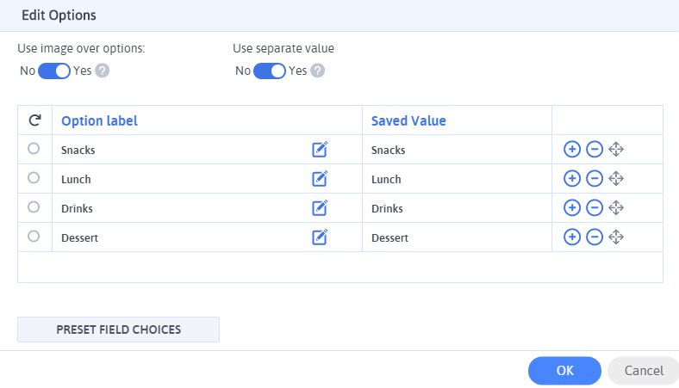The image size is (679, 388).
Task: Confirm changes with the OK button
Action: (x=564, y=371)
